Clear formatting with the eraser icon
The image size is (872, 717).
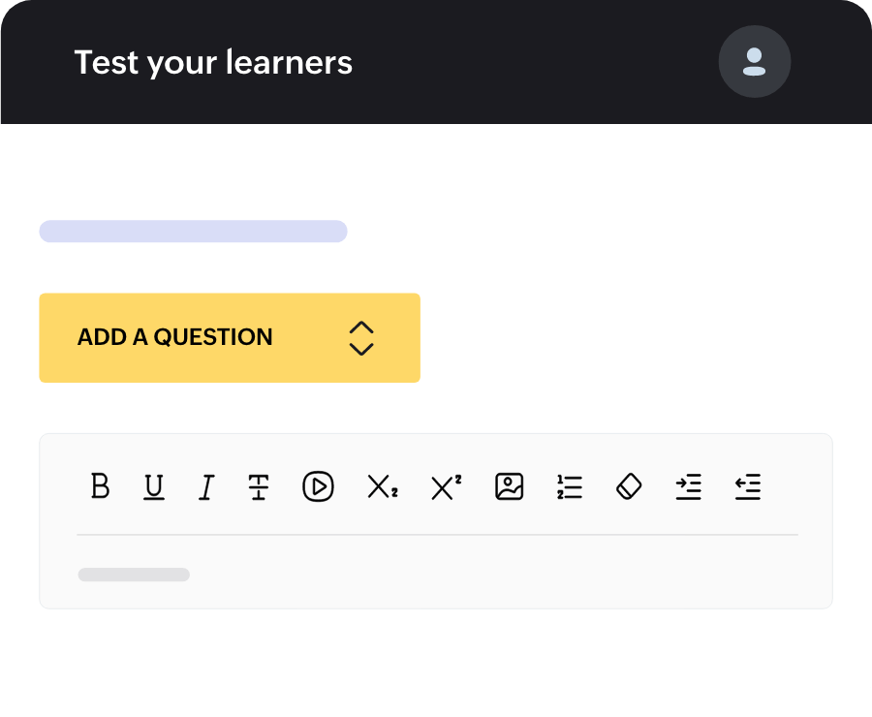tap(629, 487)
